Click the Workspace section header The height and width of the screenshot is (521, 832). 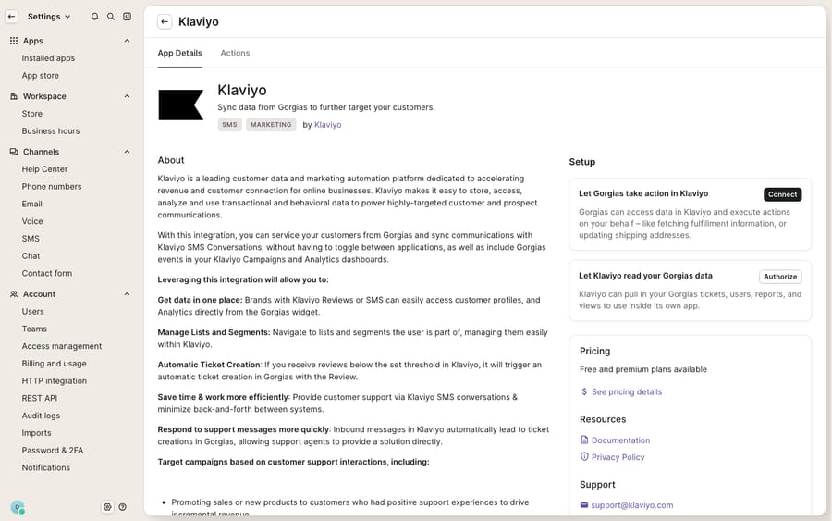tap(70, 96)
